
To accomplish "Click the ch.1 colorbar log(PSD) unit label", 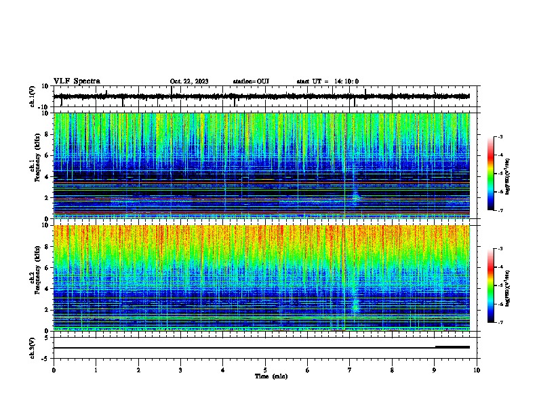I will (508, 176).
